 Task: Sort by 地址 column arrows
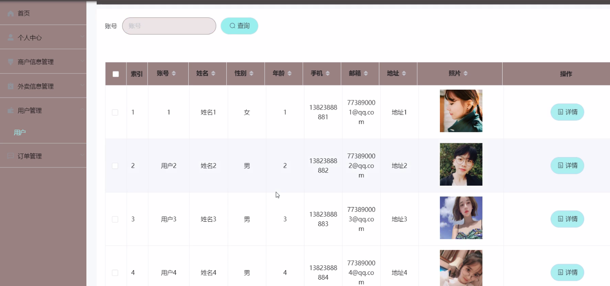[404, 73]
